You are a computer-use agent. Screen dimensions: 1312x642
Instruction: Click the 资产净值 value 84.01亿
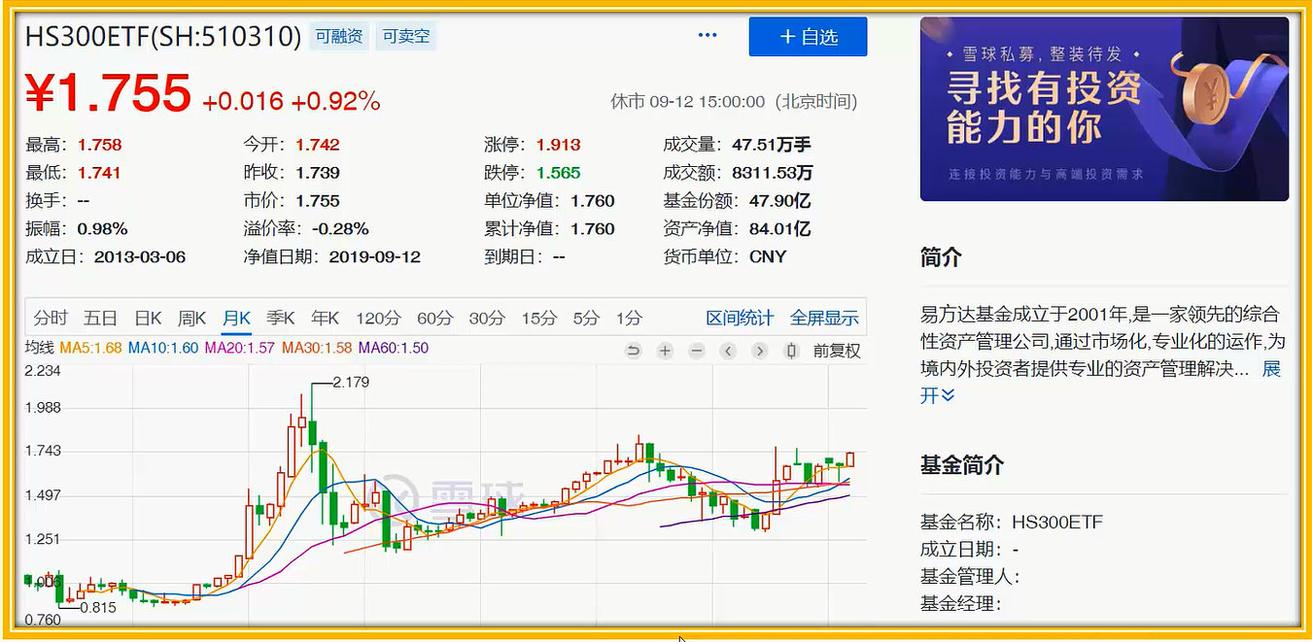(x=780, y=229)
